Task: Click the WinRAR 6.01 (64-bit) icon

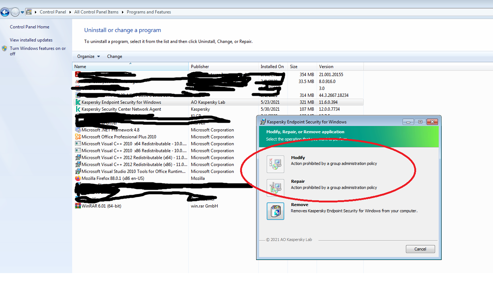Action: (78, 206)
